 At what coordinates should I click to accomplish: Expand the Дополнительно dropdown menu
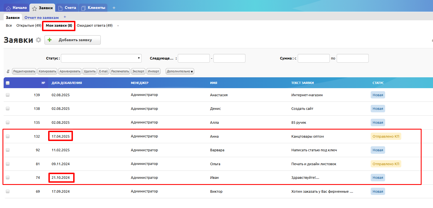[180, 71]
